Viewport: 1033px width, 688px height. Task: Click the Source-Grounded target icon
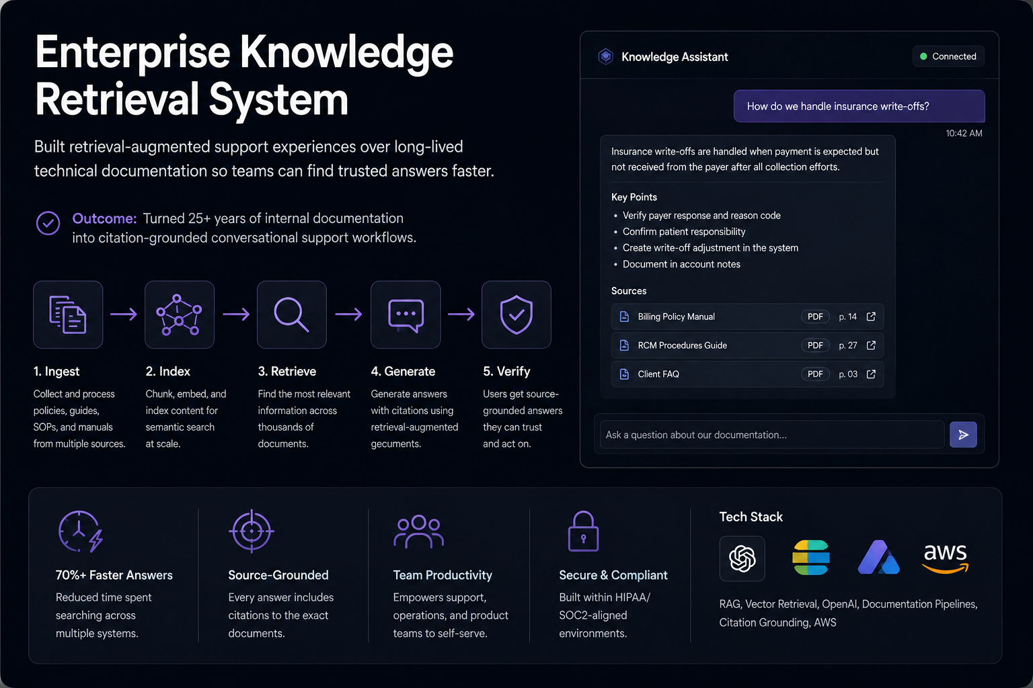tap(252, 531)
